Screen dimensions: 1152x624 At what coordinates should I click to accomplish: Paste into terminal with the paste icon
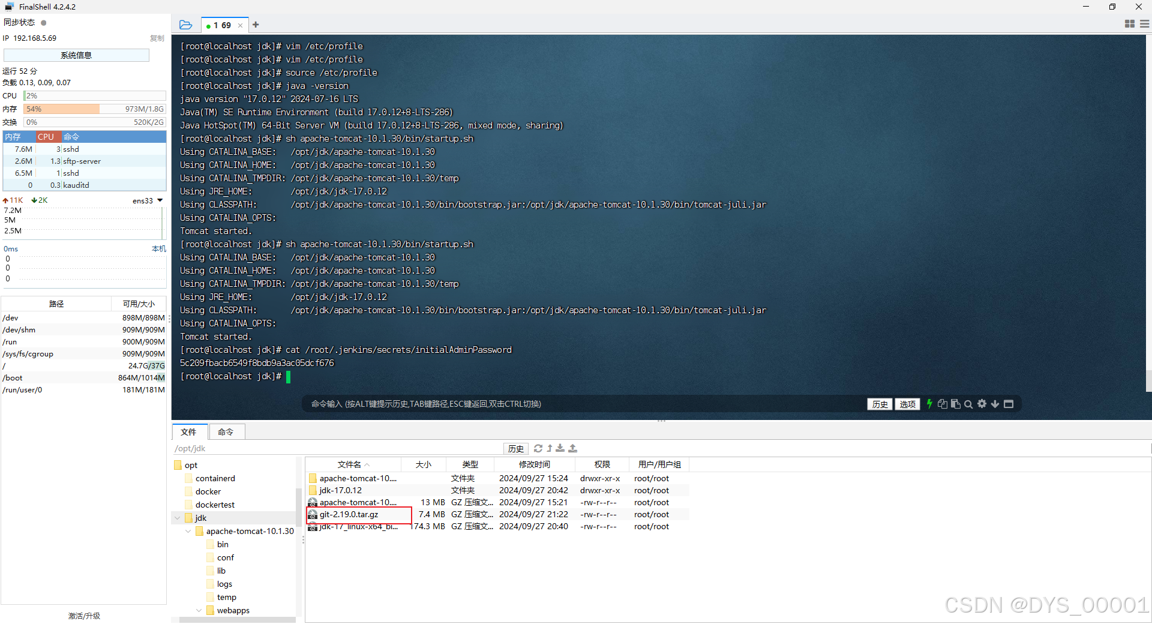pyautogui.click(x=955, y=404)
